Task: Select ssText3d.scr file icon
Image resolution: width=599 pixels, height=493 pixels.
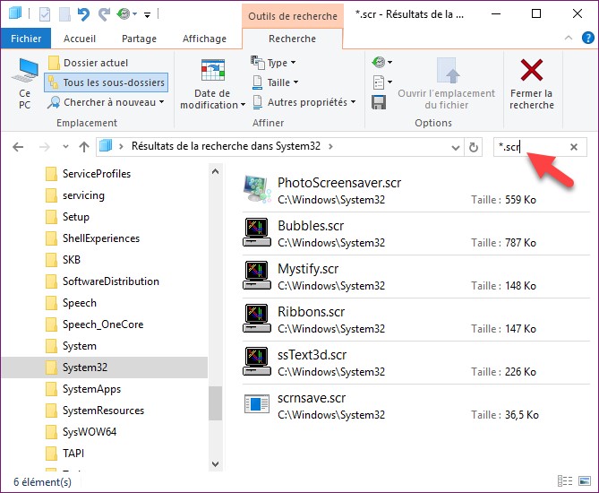Action: click(x=257, y=361)
